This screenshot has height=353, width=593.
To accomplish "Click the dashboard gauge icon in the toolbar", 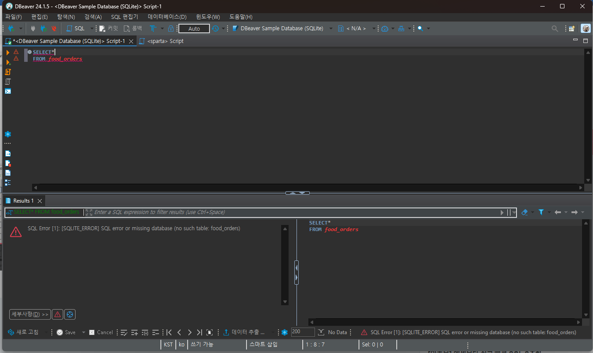I will point(385,29).
